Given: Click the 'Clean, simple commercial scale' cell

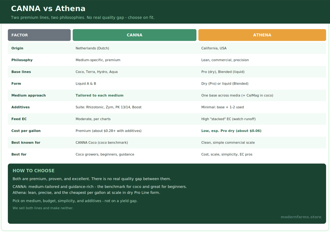Looking at the screenshot, I should click(228, 143).
